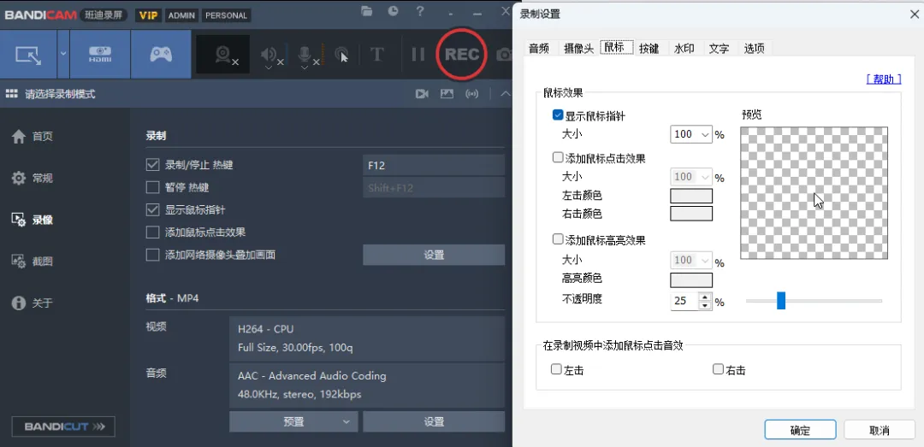The image size is (924, 447).
Task: Click the 设置 button under format section
Action: point(434,421)
